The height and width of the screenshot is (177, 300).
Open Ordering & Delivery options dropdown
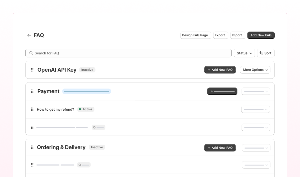tap(256, 148)
